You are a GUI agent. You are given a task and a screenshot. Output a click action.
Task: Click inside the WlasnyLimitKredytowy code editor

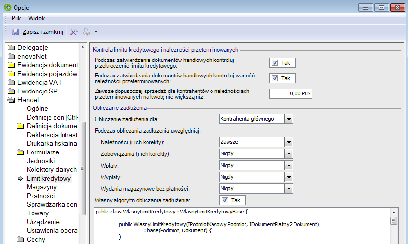tap(242, 226)
